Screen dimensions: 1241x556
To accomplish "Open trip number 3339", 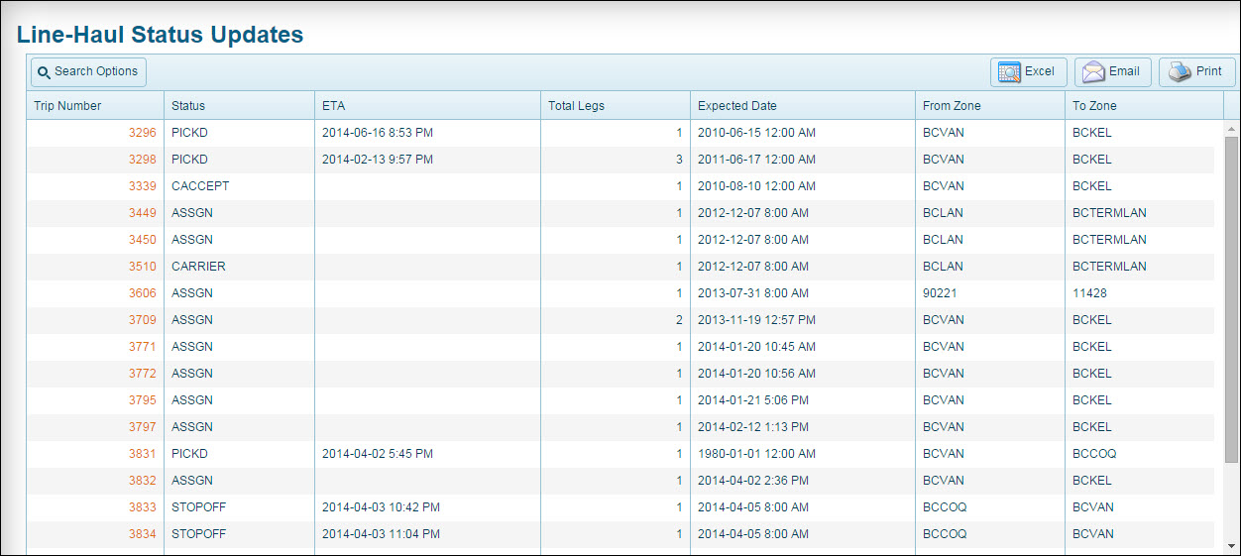I will 142,186.
